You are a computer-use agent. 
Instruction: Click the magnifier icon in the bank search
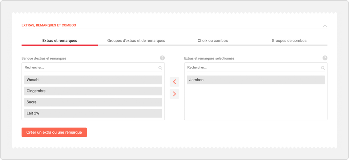coord(160,68)
